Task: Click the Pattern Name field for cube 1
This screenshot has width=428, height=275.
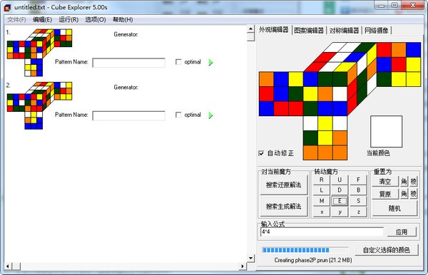Action: pos(129,63)
